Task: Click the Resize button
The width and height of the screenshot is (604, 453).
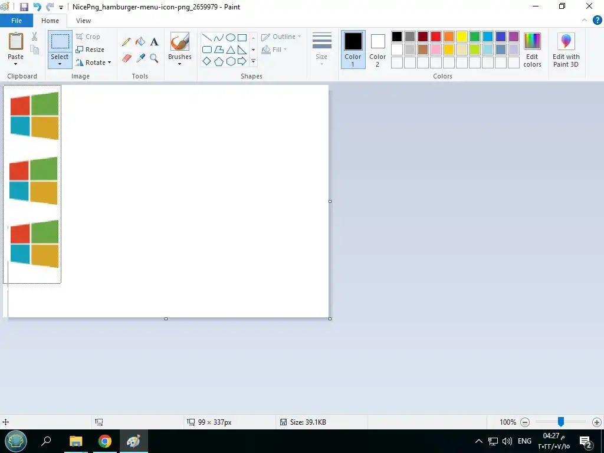Action: 90,50
